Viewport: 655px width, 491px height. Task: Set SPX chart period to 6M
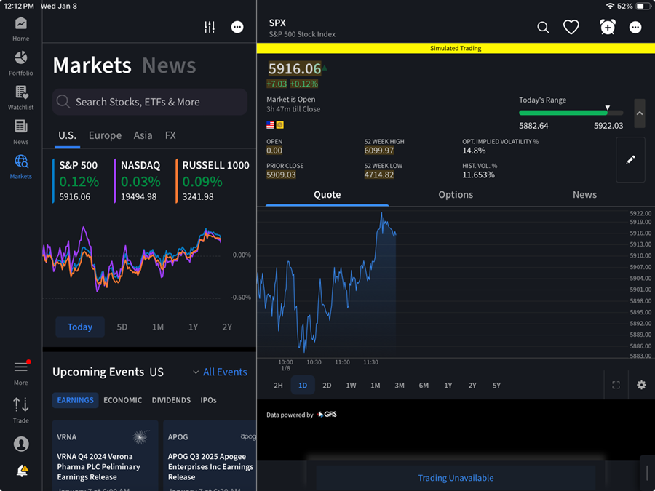(x=424, y=386)
